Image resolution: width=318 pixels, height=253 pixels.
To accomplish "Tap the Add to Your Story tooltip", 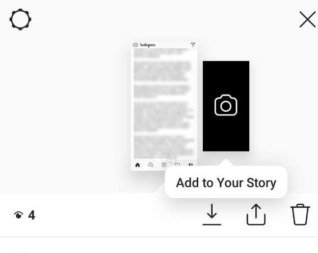I will point(226,182).
